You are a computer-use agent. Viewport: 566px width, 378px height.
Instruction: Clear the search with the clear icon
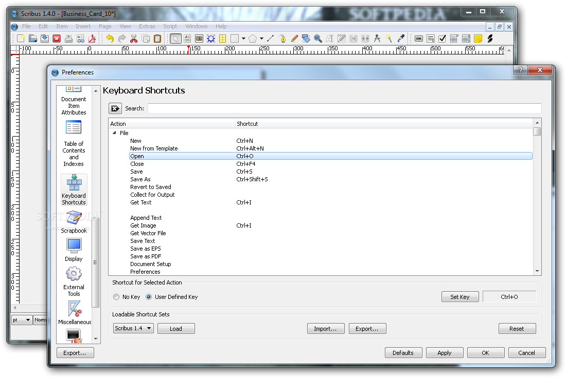coord(115,108)
